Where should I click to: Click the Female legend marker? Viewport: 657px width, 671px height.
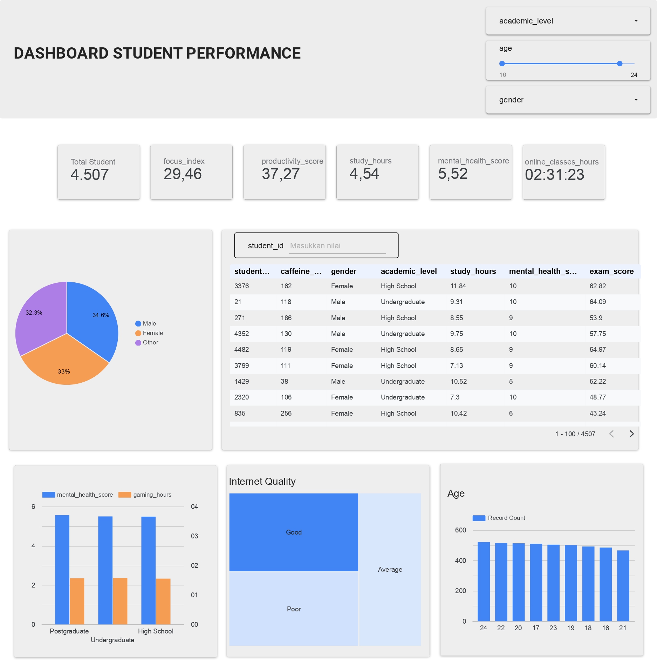coord(137,333)
